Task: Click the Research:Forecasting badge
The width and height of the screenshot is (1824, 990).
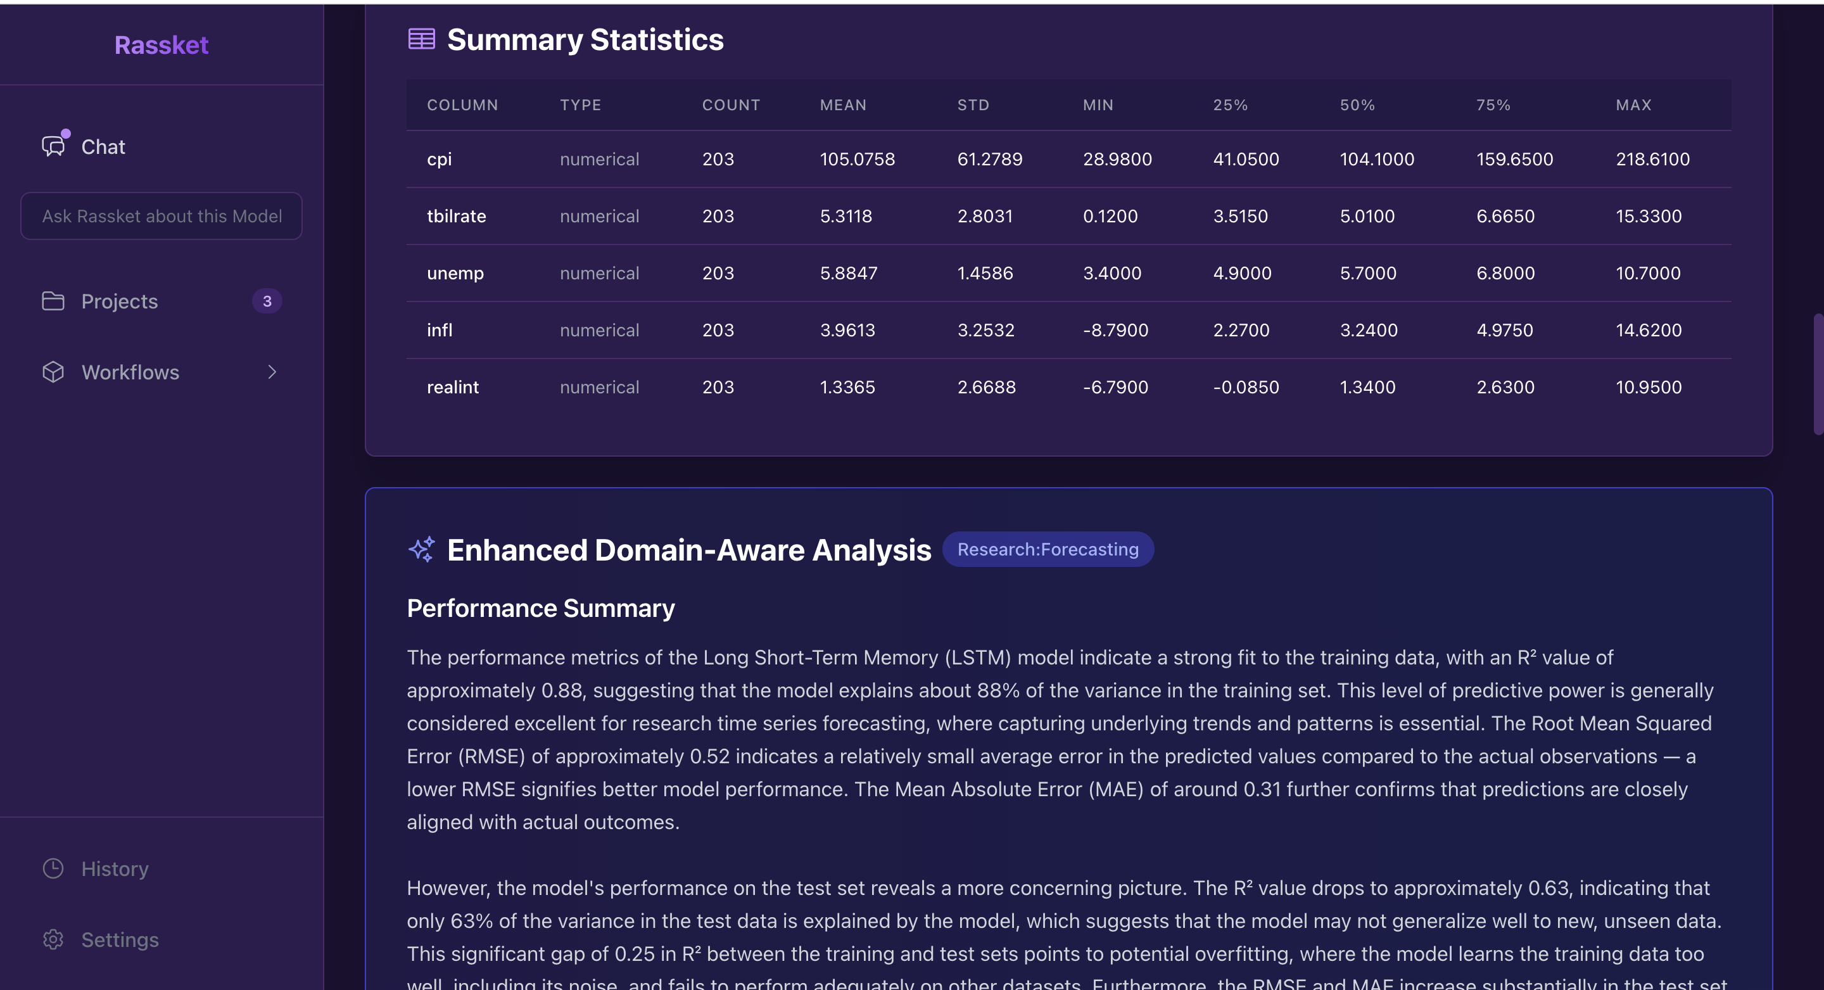Action: [1048, 549]
